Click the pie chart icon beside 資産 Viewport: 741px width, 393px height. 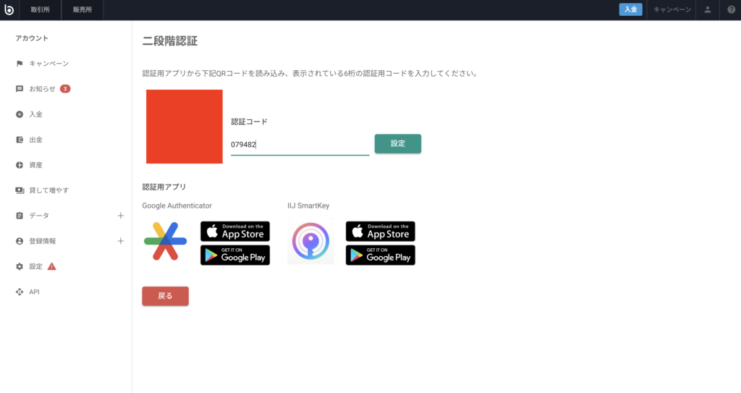[20, 165]
